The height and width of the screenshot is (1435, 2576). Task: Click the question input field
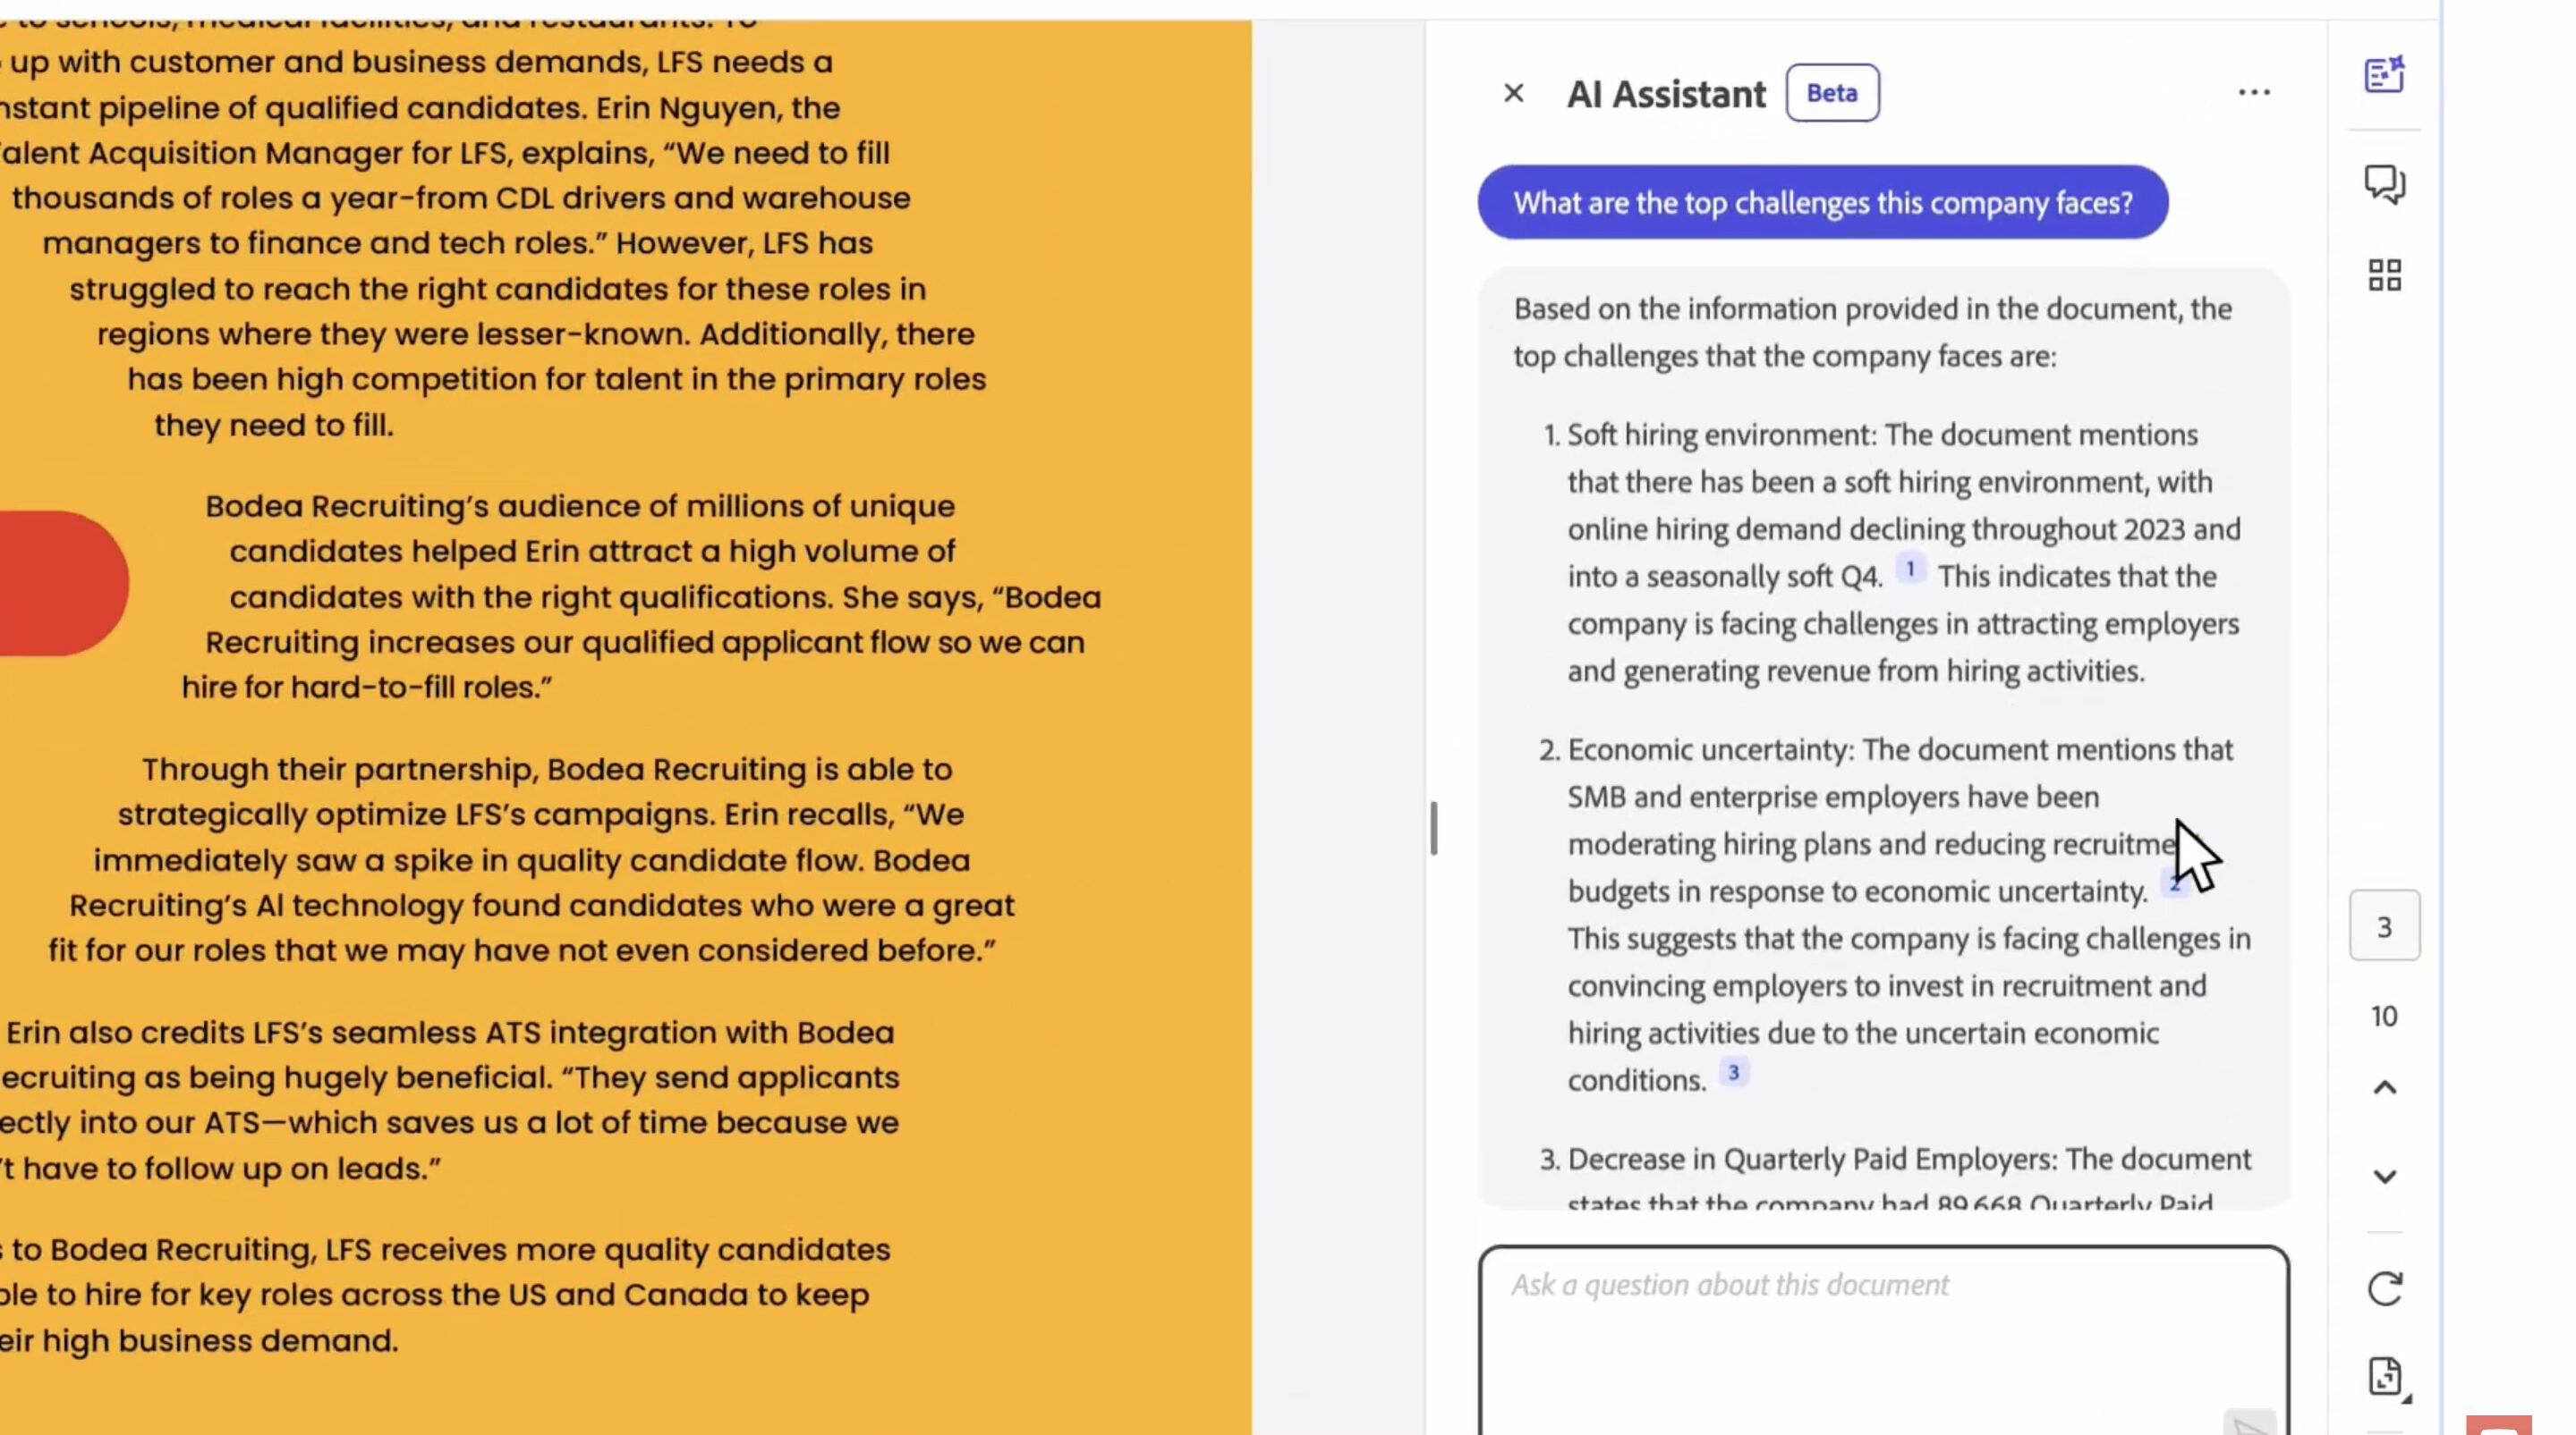point(1884,1340)
